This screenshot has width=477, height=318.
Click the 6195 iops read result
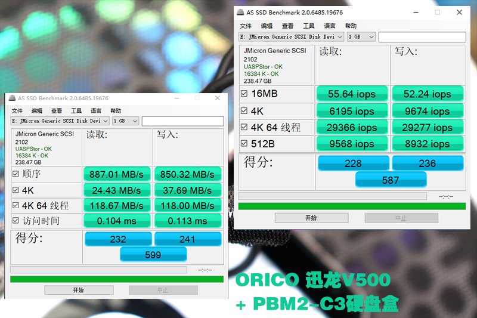click(352, 111)
